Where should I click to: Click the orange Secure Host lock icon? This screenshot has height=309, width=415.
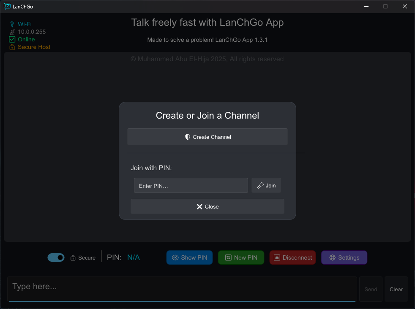pyautogui.click(x=12, y=47)
